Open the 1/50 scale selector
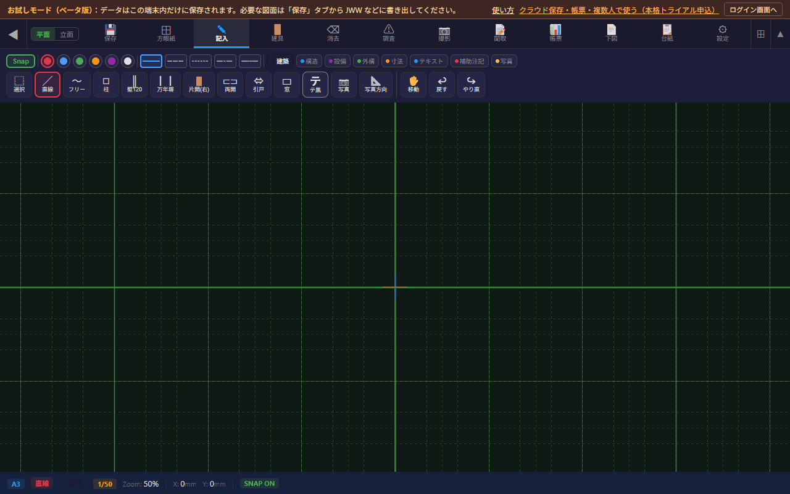The height and width of the screenshot is (494, 790). (105, 484)
